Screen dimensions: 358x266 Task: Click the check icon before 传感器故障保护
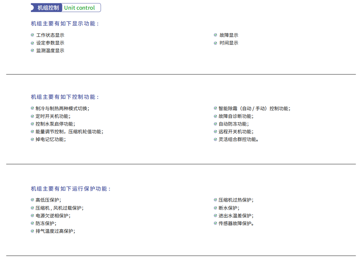(216, 223)
